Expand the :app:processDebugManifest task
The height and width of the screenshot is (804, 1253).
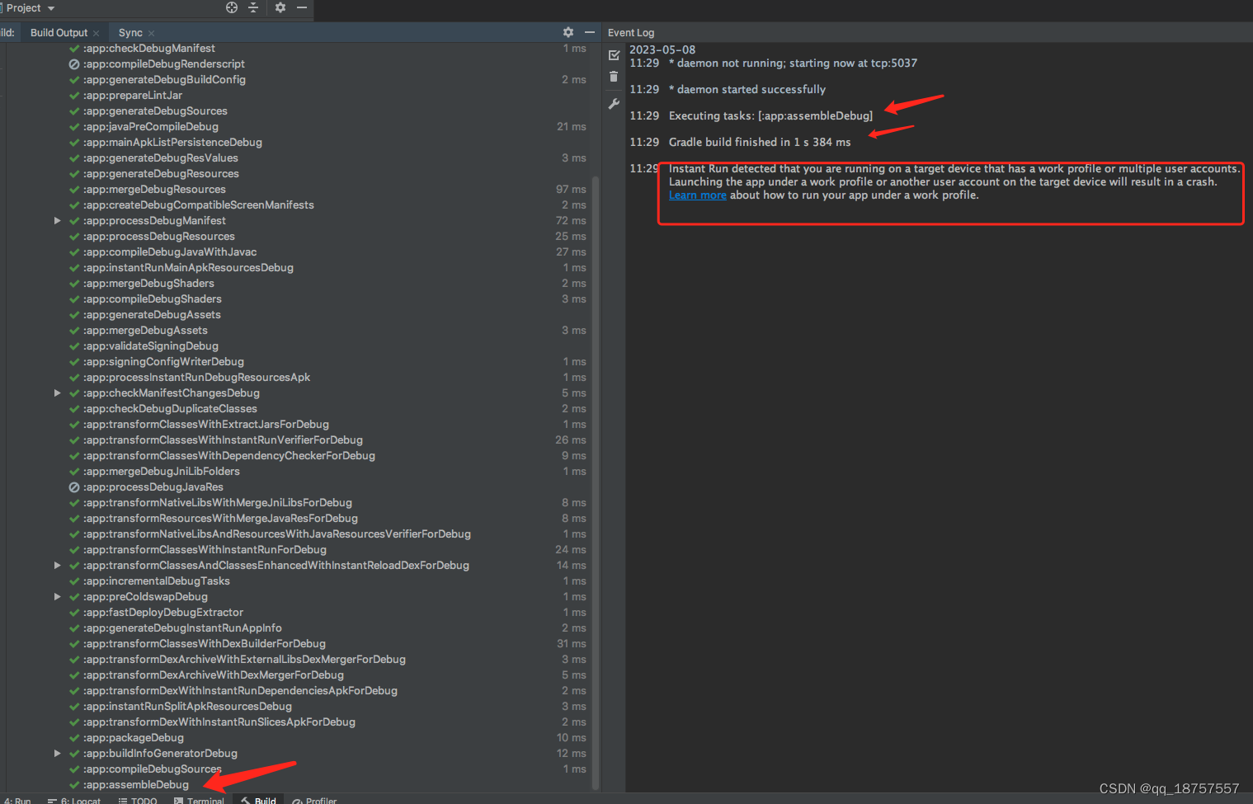(x=57, y=220)
